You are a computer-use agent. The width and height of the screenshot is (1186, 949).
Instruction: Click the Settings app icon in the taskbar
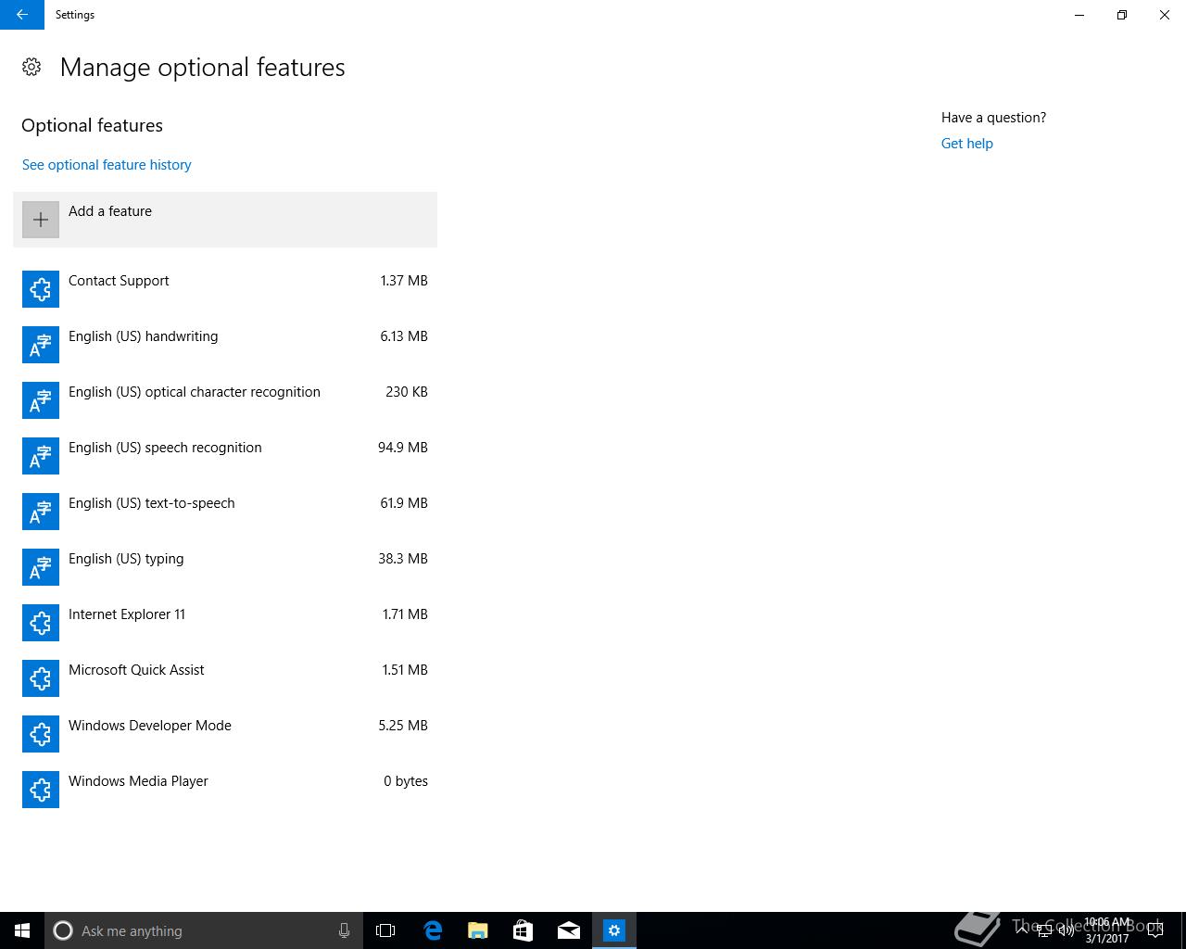[x=614, y=930]
